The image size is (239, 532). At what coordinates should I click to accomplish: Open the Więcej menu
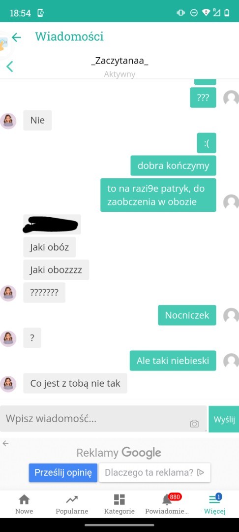click(x=214, y=504)
